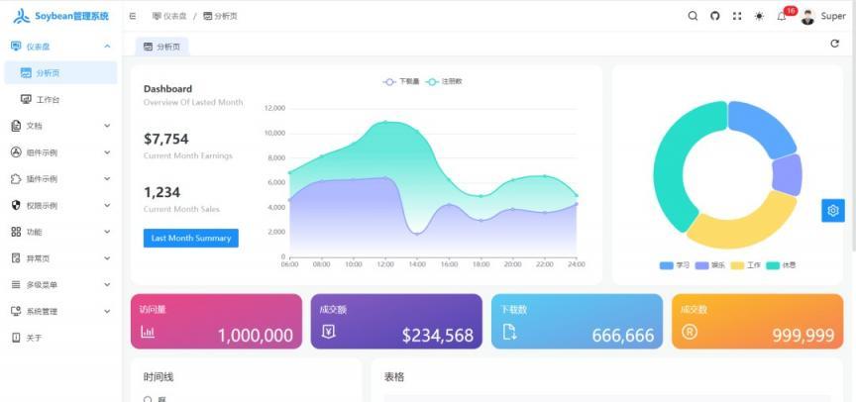Click the file download icon on 下载数 card

509,332
